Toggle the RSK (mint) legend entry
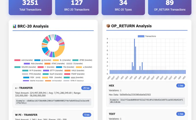 click(32, 78)
